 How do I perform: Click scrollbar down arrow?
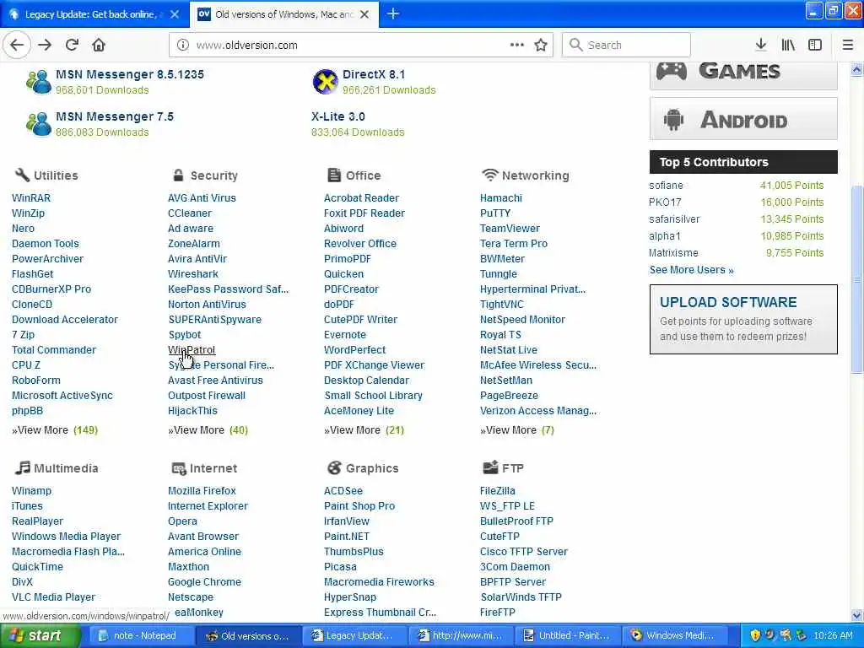[x=856, y=615]
